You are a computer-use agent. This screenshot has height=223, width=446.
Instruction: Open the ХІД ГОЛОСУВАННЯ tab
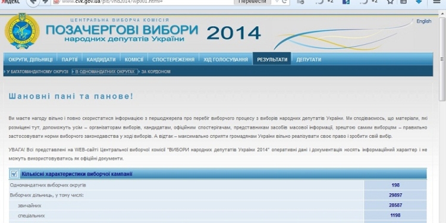pyautogui.click(x=225, y=59)
